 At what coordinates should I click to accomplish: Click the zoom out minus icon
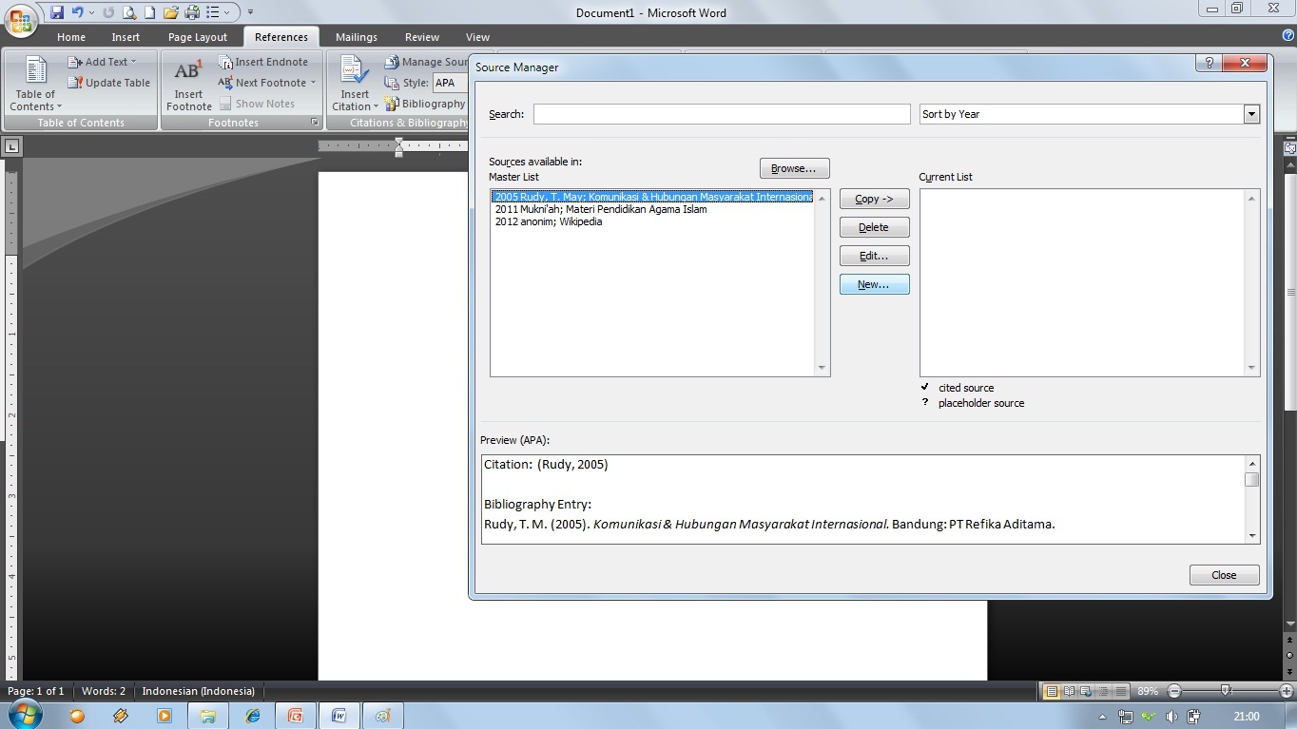coord(1174,691)
